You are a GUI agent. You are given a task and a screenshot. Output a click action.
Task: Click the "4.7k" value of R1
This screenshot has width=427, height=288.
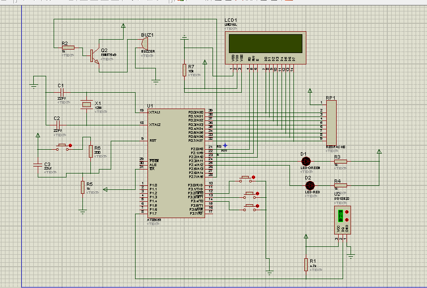[x=313, y=266]
